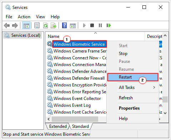Switch to the Extended tab
Viewport: 171px width, 140px height.
[58, 126]
